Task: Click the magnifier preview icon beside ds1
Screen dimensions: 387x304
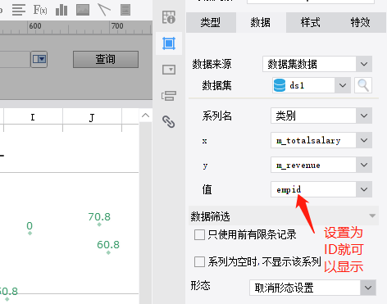Action: (x=363, y=85)
